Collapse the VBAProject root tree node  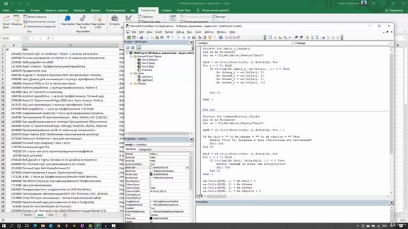point(127,53)
